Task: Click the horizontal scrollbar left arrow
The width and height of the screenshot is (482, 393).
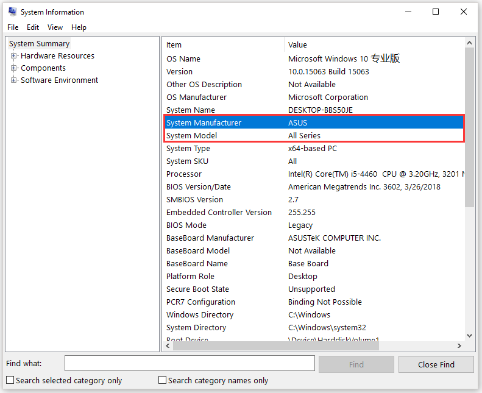Action: pos(168,345)
